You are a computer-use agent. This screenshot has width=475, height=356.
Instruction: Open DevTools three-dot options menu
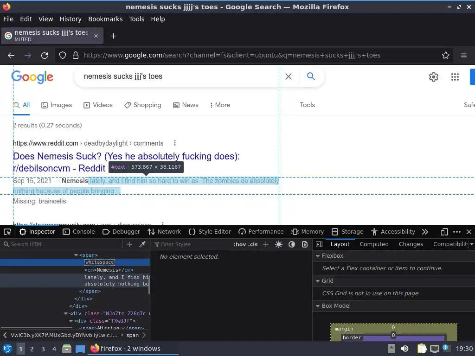pos(457,232)
